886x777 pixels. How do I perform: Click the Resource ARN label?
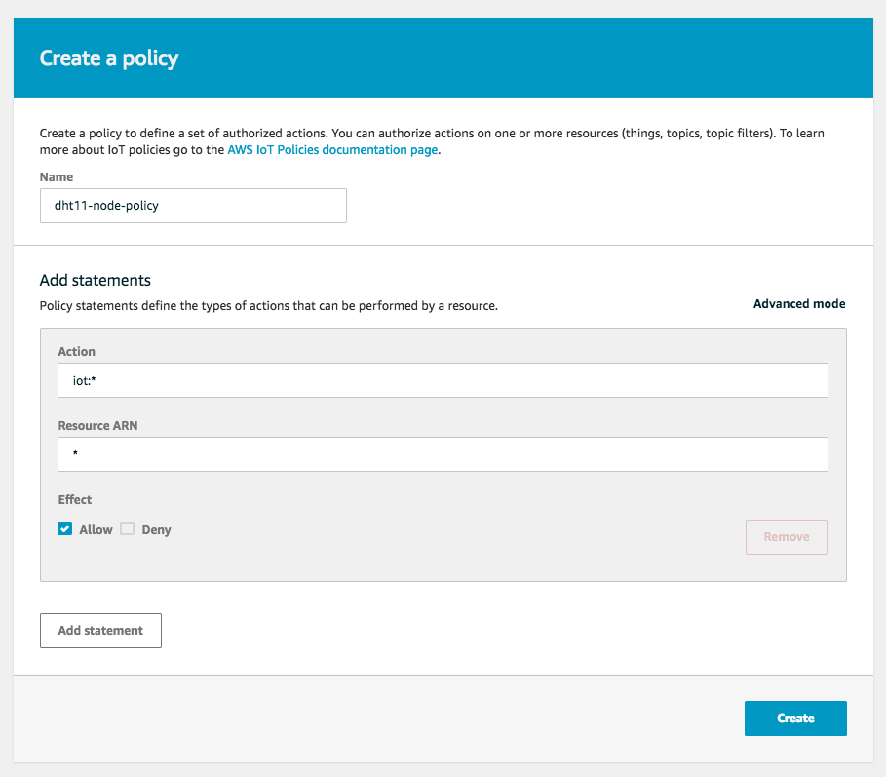[97, 425]
